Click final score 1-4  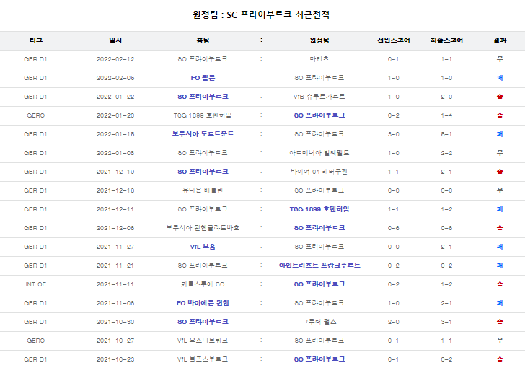(x=446, y=115)
